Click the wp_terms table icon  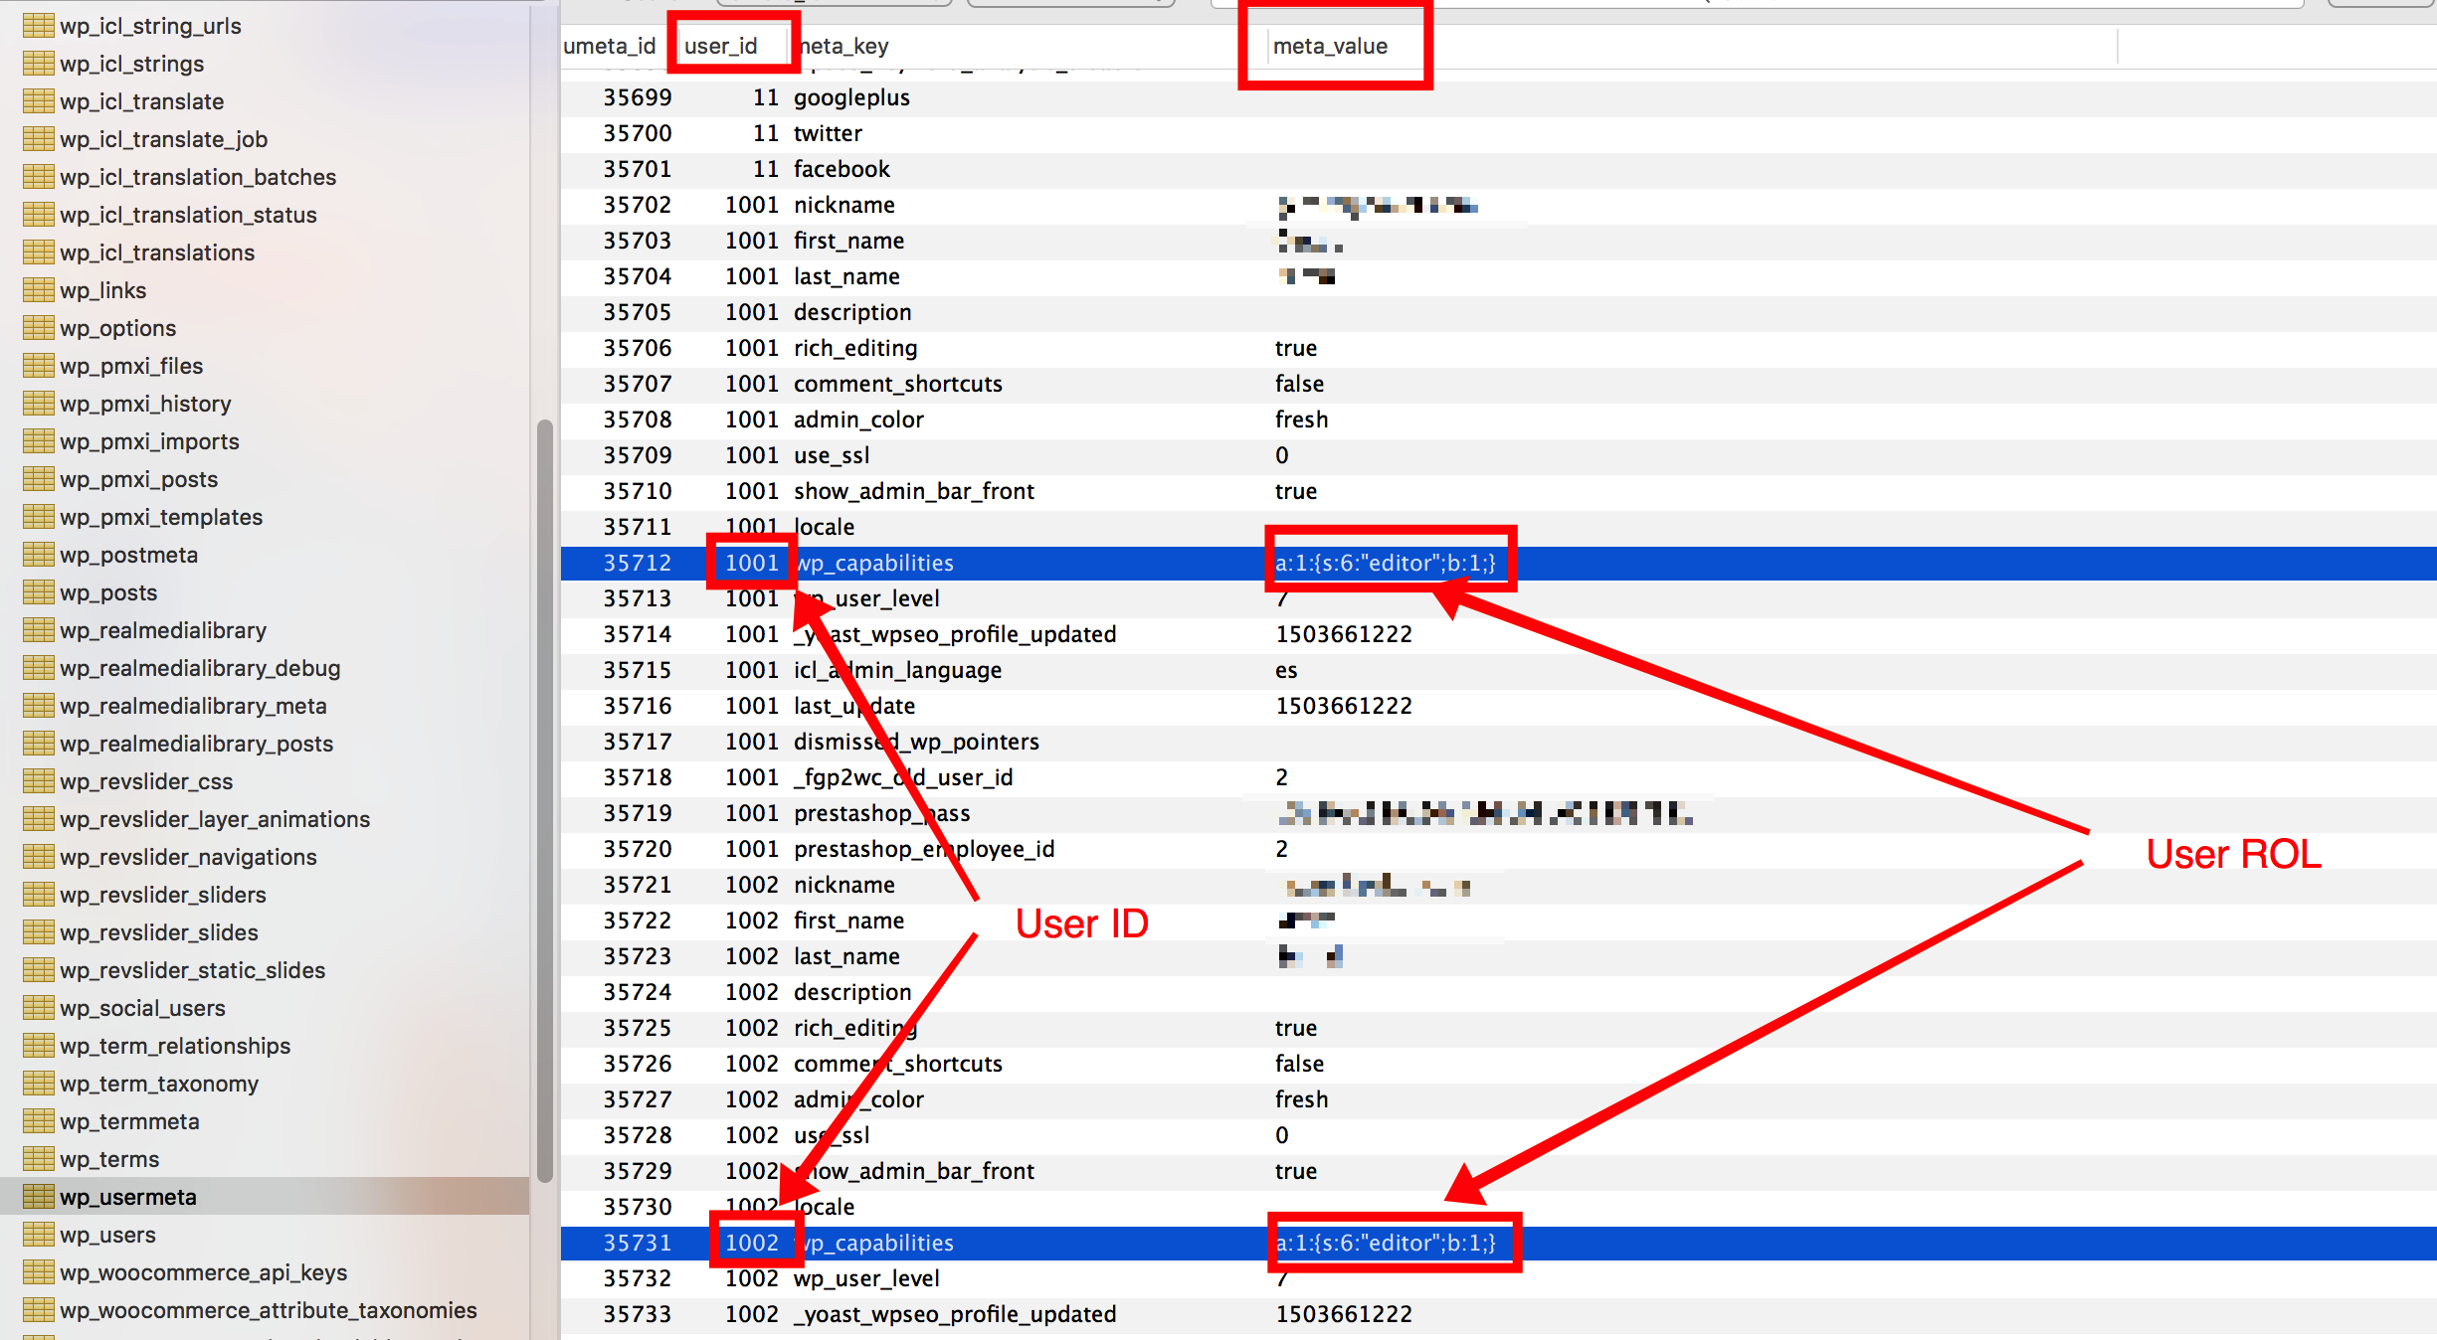[x=38, y=1159]
